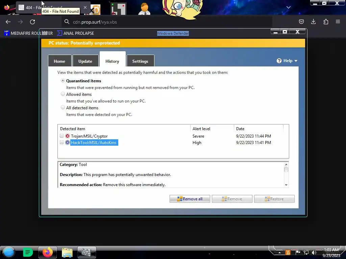346x259 pixels.
Task: Switch to the Update tab
Action: point(85,61)
